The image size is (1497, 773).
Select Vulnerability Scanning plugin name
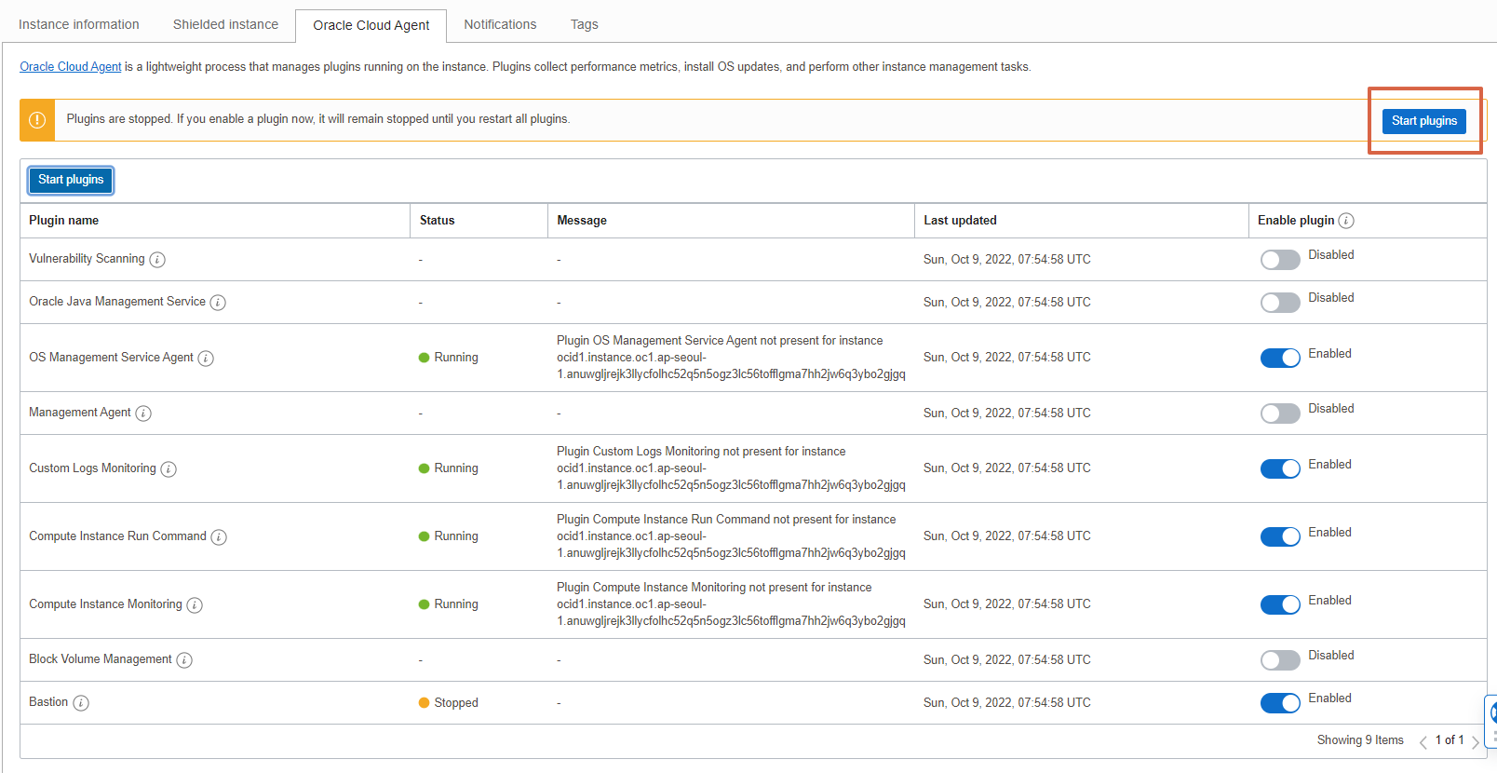[87, 259]
